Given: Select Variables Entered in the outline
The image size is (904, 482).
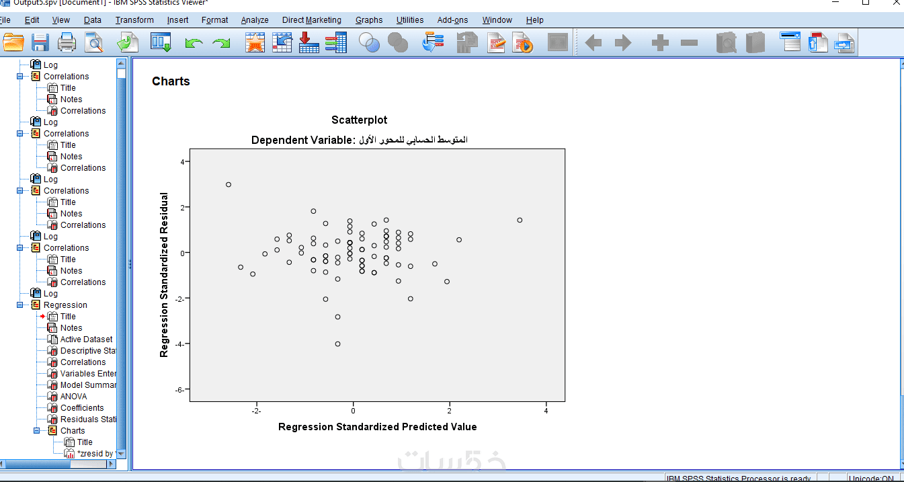Looking at the screenshot, I should click(88, 374).
